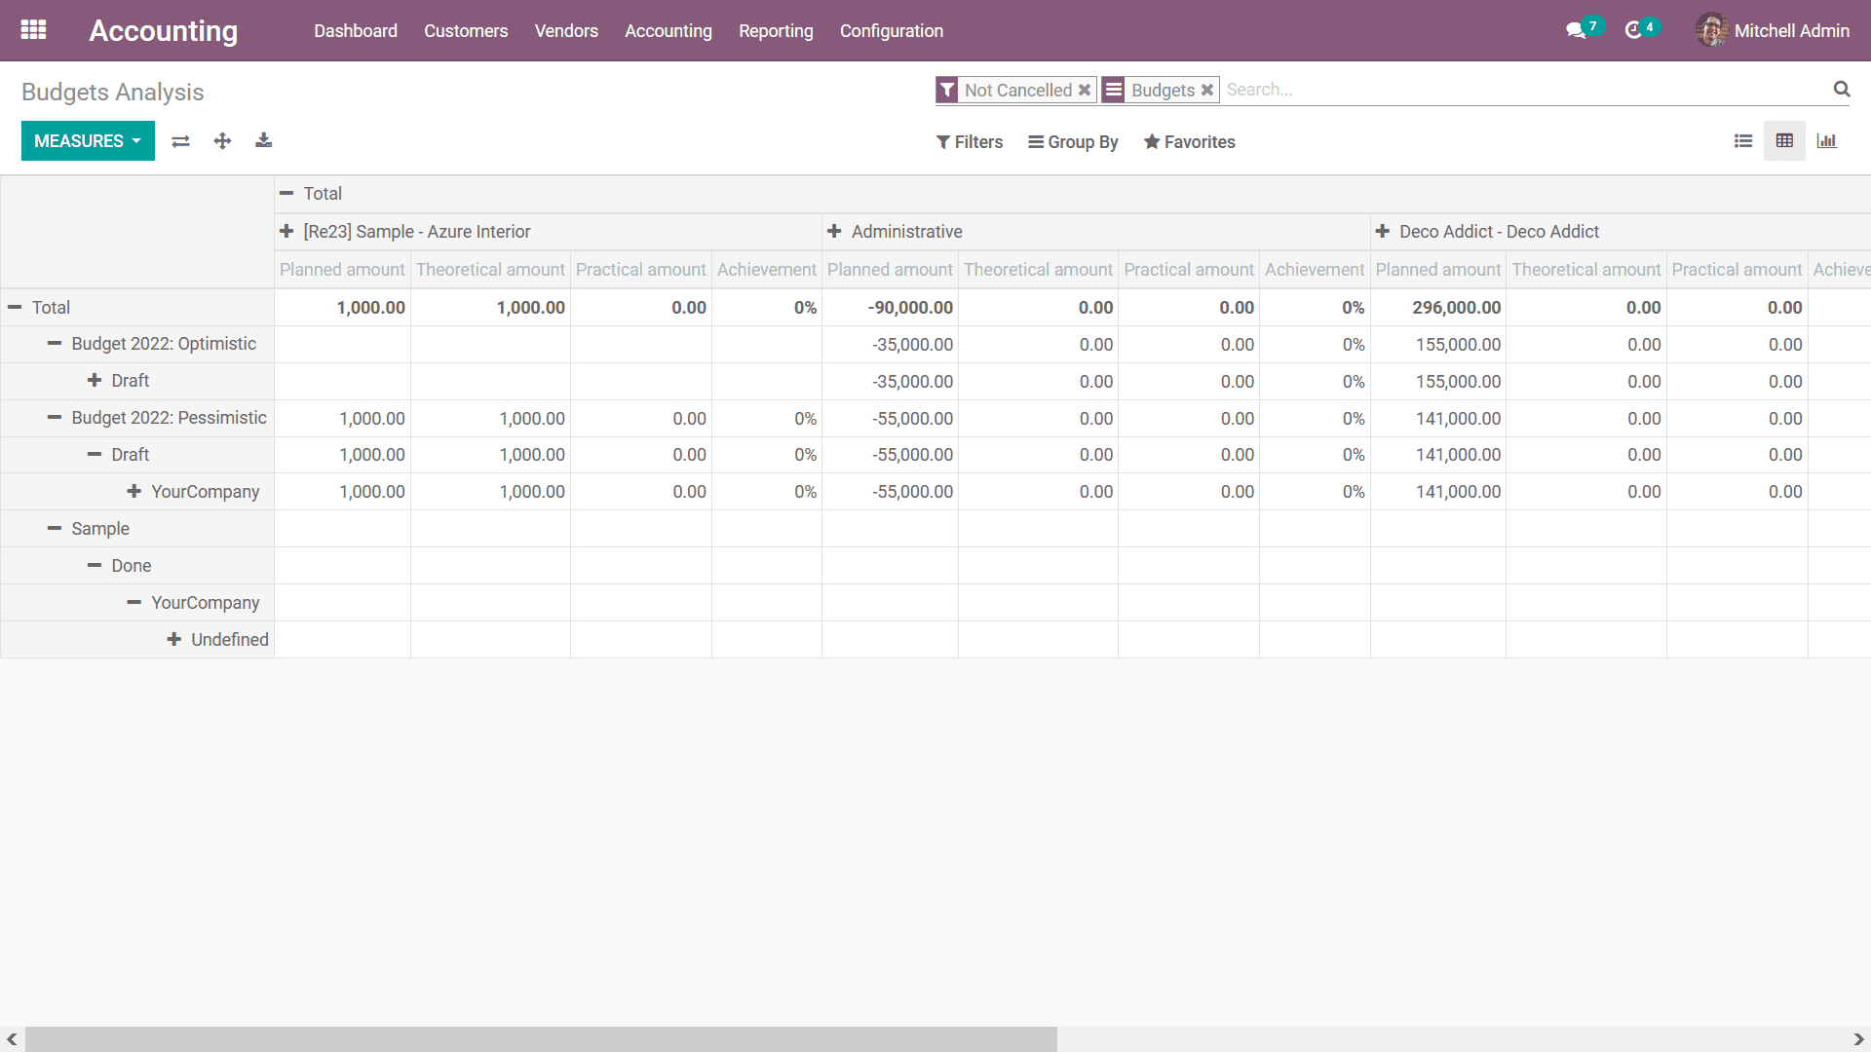
Task: Open the Filters dropdown
Action: (x=969, y=142)
